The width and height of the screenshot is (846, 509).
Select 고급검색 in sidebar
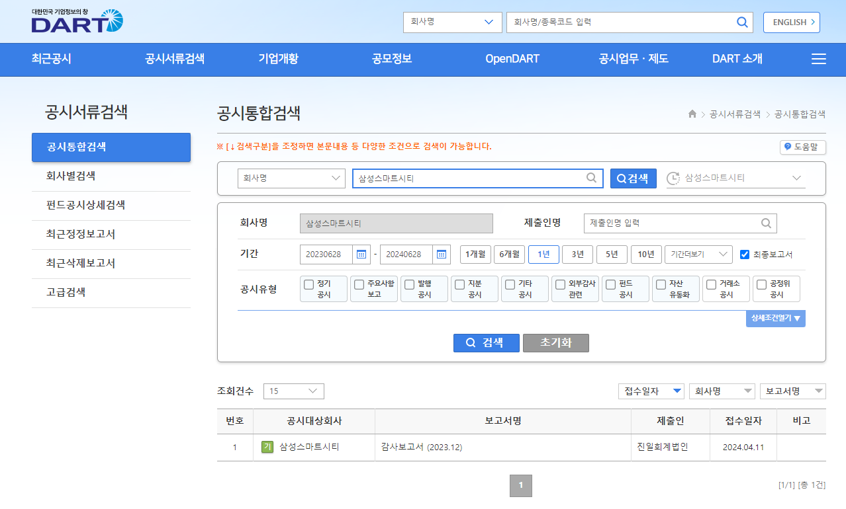111,293
